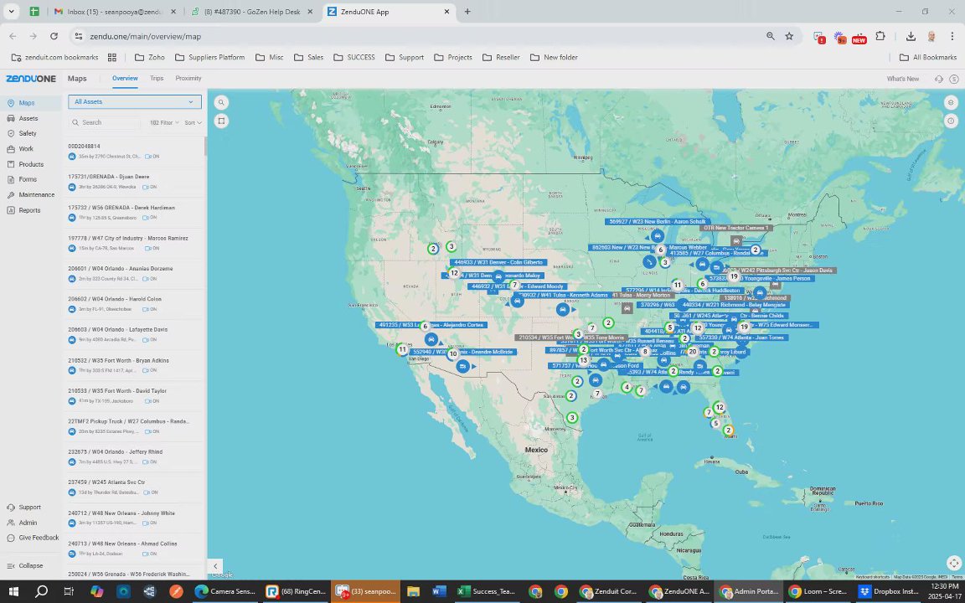Click map label 446933 / W31 Denver - Colin Gilberto
Viewport: 965px width, 603px height.
498,262
